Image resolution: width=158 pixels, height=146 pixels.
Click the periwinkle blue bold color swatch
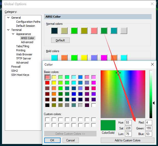pos(94,58)
